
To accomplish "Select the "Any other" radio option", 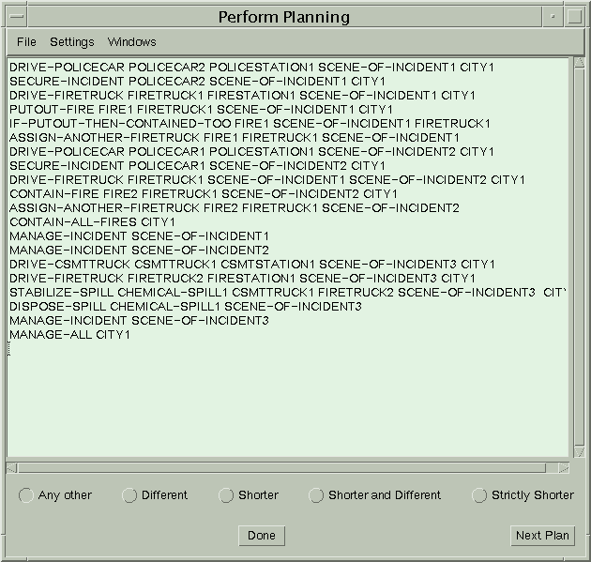I will tap(26, 495).
